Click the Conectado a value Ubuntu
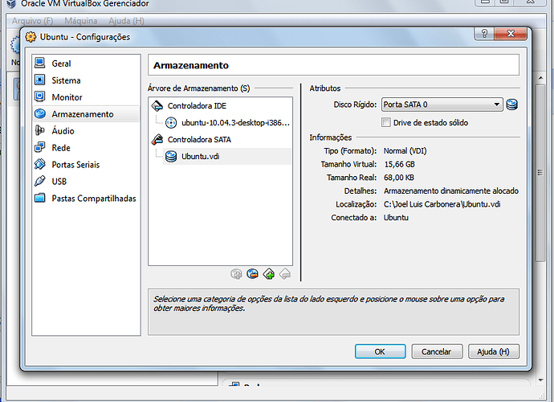Viewport: 554px width, 402px height. (396, 217)
